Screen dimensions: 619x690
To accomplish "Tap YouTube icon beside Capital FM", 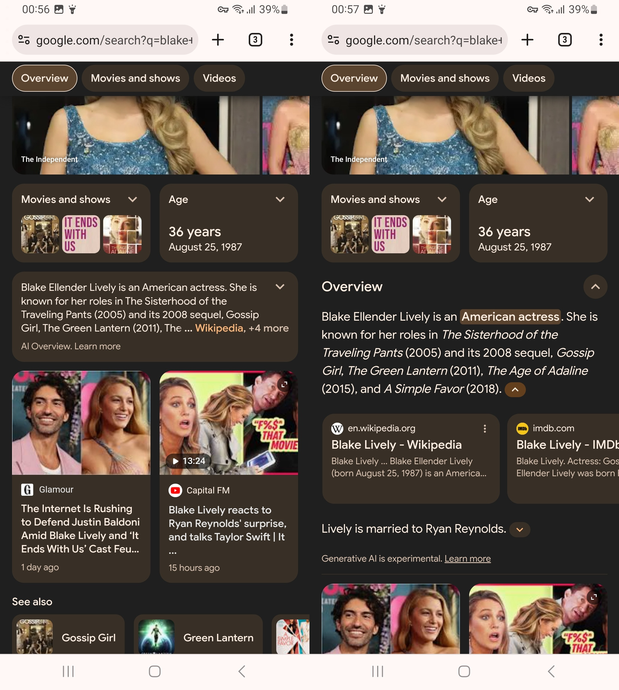I will click(x=175, y=490).
